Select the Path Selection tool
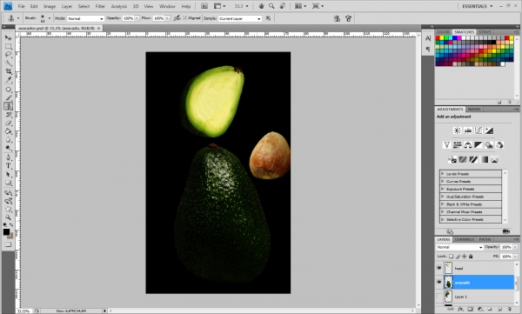The height and width of the screenshot is (314, 522). click(x=9, y=174)
